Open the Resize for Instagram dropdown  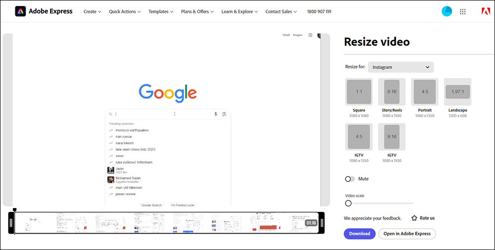click(400, 67)
